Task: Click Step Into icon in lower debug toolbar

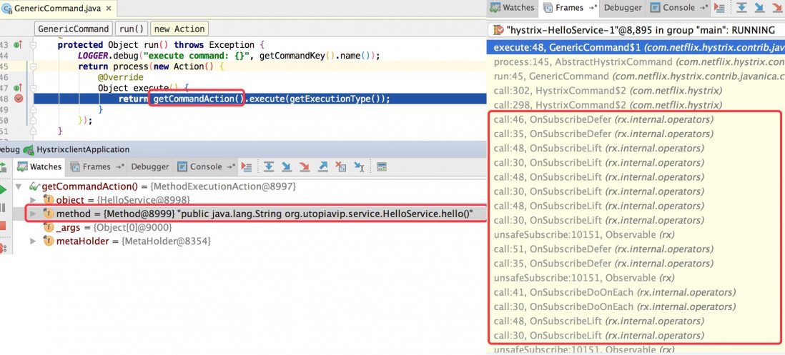Action: pos(287,166)
